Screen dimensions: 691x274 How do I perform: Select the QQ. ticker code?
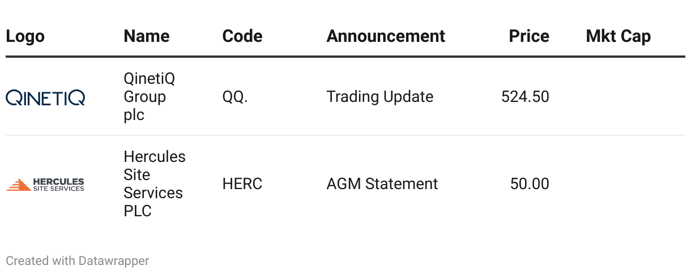pyautogui.click(x=235, y=97)
